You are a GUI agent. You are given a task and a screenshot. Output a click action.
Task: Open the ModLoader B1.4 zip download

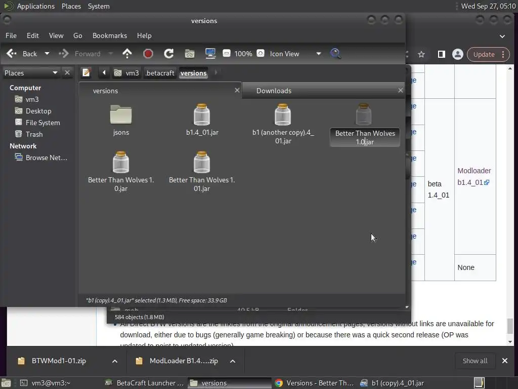click(x=183, y=361)
